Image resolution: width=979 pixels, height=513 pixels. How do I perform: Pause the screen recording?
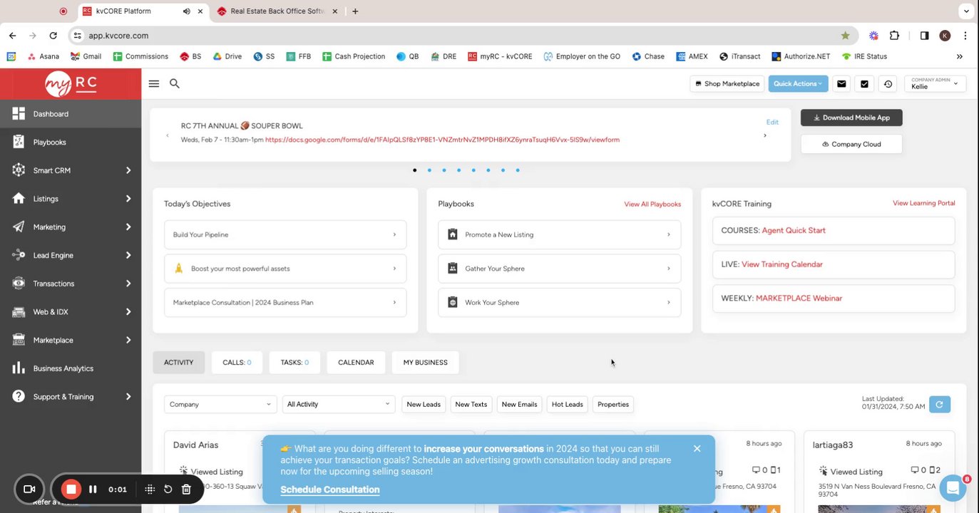pos(93,489)
